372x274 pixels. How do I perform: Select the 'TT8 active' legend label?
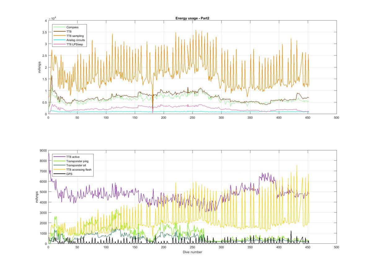73,157
